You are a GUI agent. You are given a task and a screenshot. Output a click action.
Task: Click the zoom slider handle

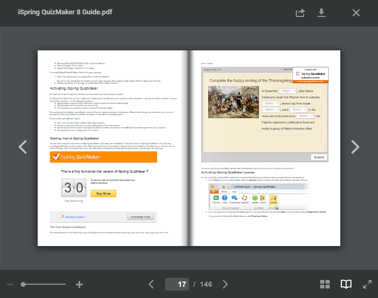[23, 285]
